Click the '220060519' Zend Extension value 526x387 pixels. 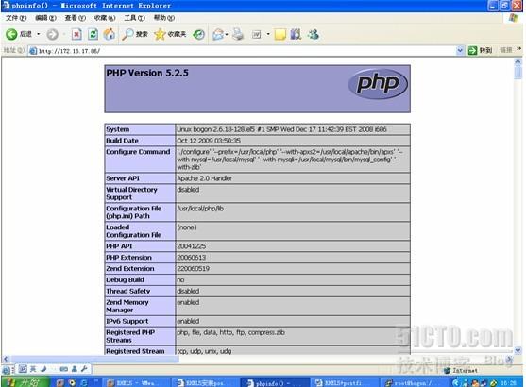click(193, 269)
